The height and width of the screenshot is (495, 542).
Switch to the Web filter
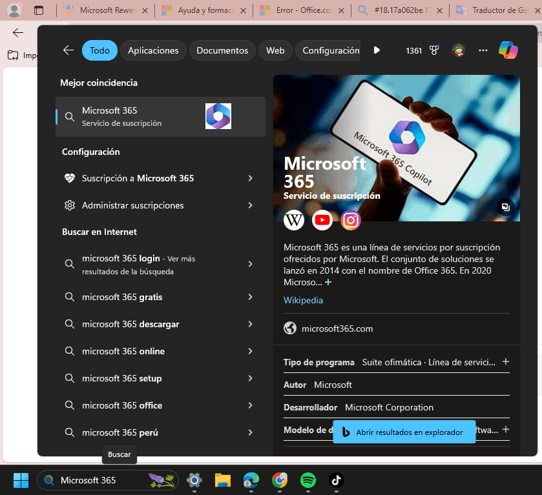coord(275,50)
